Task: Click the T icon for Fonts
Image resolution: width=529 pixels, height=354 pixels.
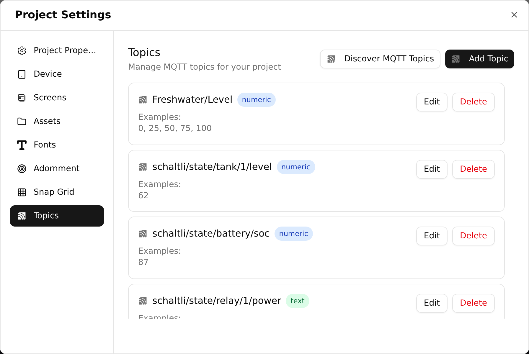Action: (22, 145)
